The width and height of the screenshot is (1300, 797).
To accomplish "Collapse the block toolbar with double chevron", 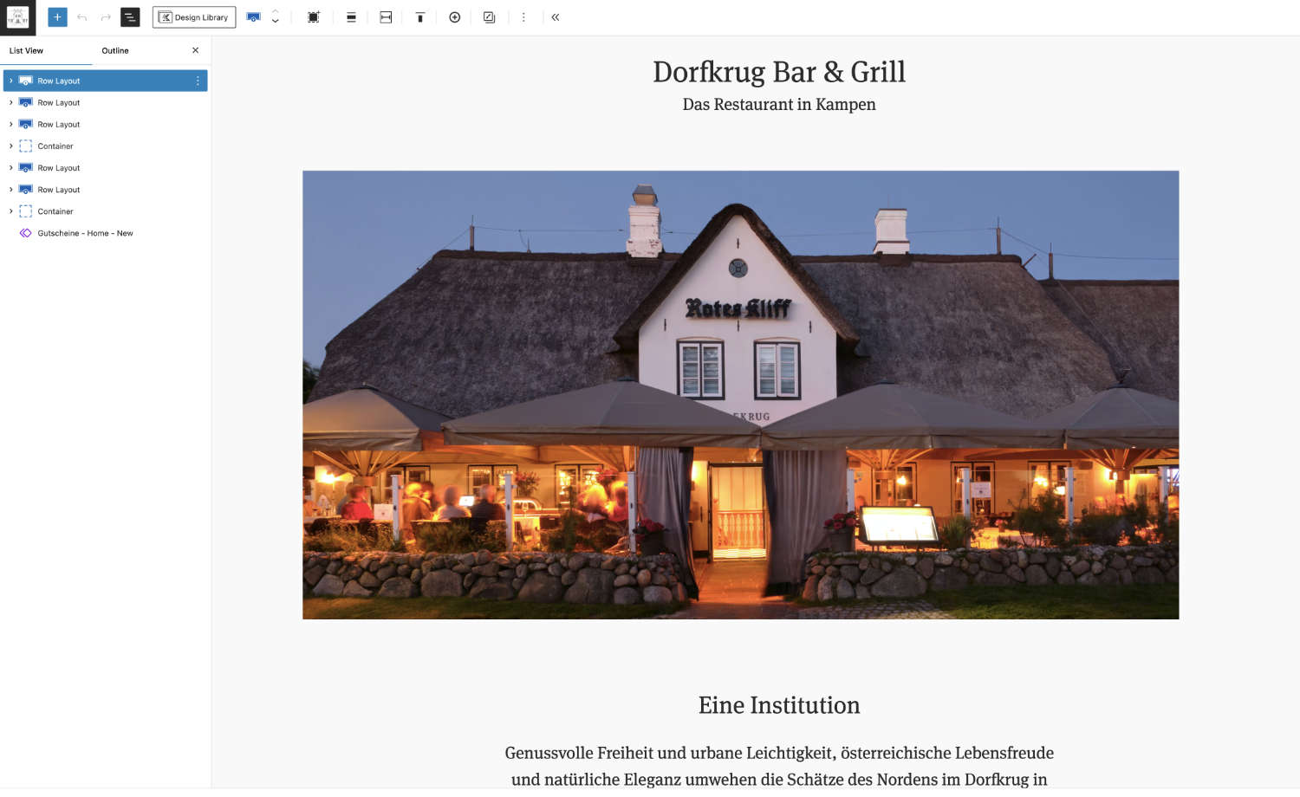I will [556, 17].
